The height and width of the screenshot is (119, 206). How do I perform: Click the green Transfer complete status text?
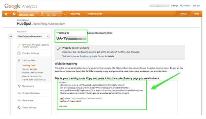(x=30, y=47)
